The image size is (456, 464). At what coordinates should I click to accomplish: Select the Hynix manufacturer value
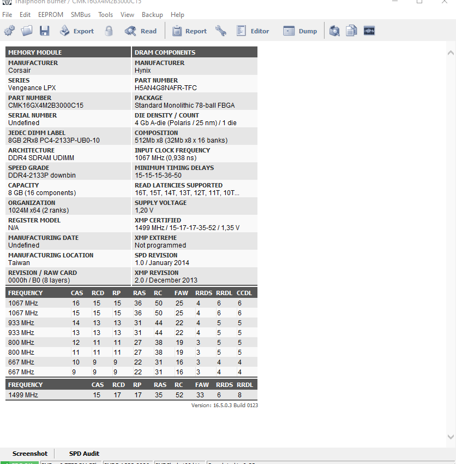(x=143, y=71)
